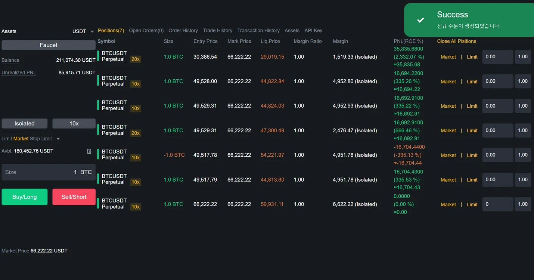Select the Stop Limit order type
Image resolution: width=534 pixels, height=280 pixels.
click(x=41, y=139)
